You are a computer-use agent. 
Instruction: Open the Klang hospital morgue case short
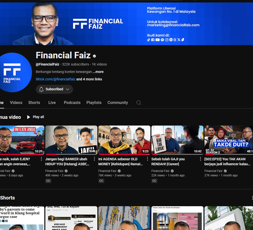pos(22,218)
